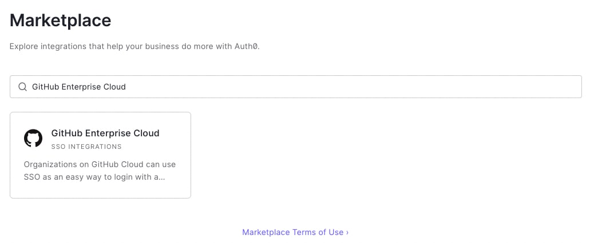
Task: Click the Marketplace page heading
Action: coord(60,21)
